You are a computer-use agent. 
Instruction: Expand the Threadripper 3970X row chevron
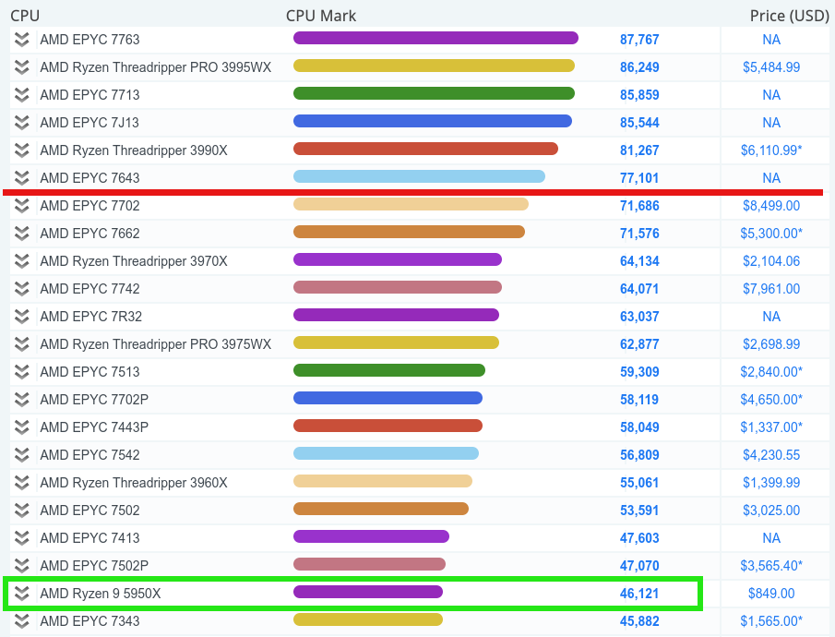(x=22, y=261)
